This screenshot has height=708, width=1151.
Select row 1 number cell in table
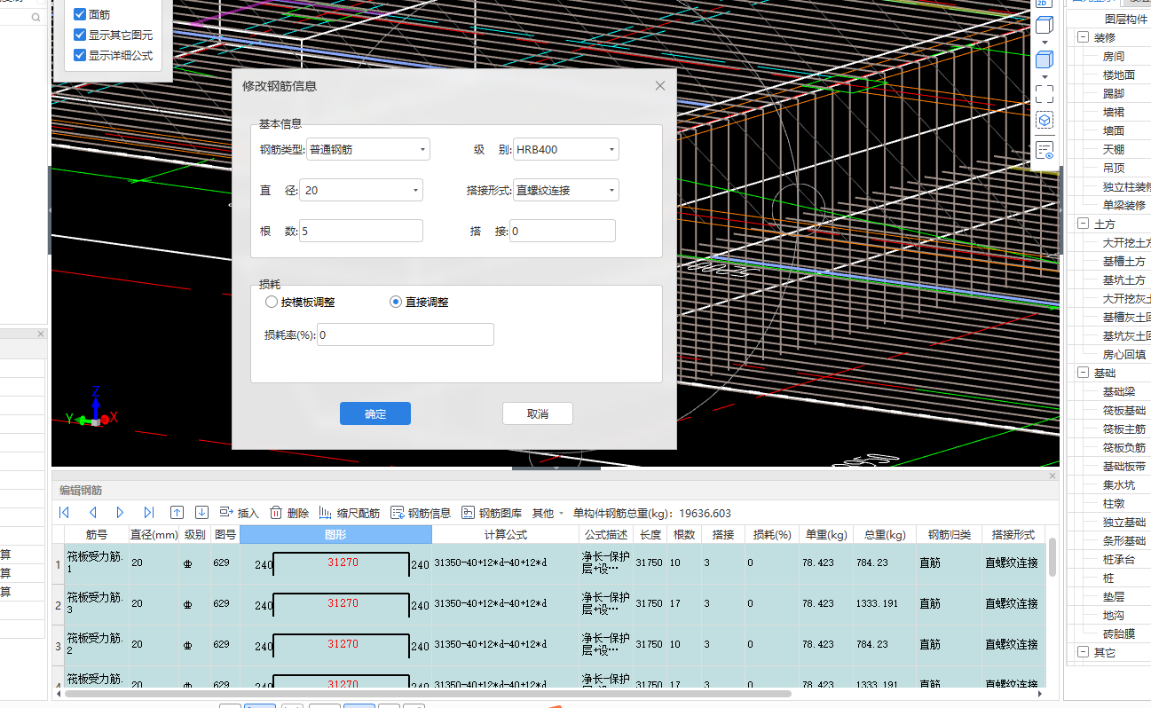coord(59,564)
